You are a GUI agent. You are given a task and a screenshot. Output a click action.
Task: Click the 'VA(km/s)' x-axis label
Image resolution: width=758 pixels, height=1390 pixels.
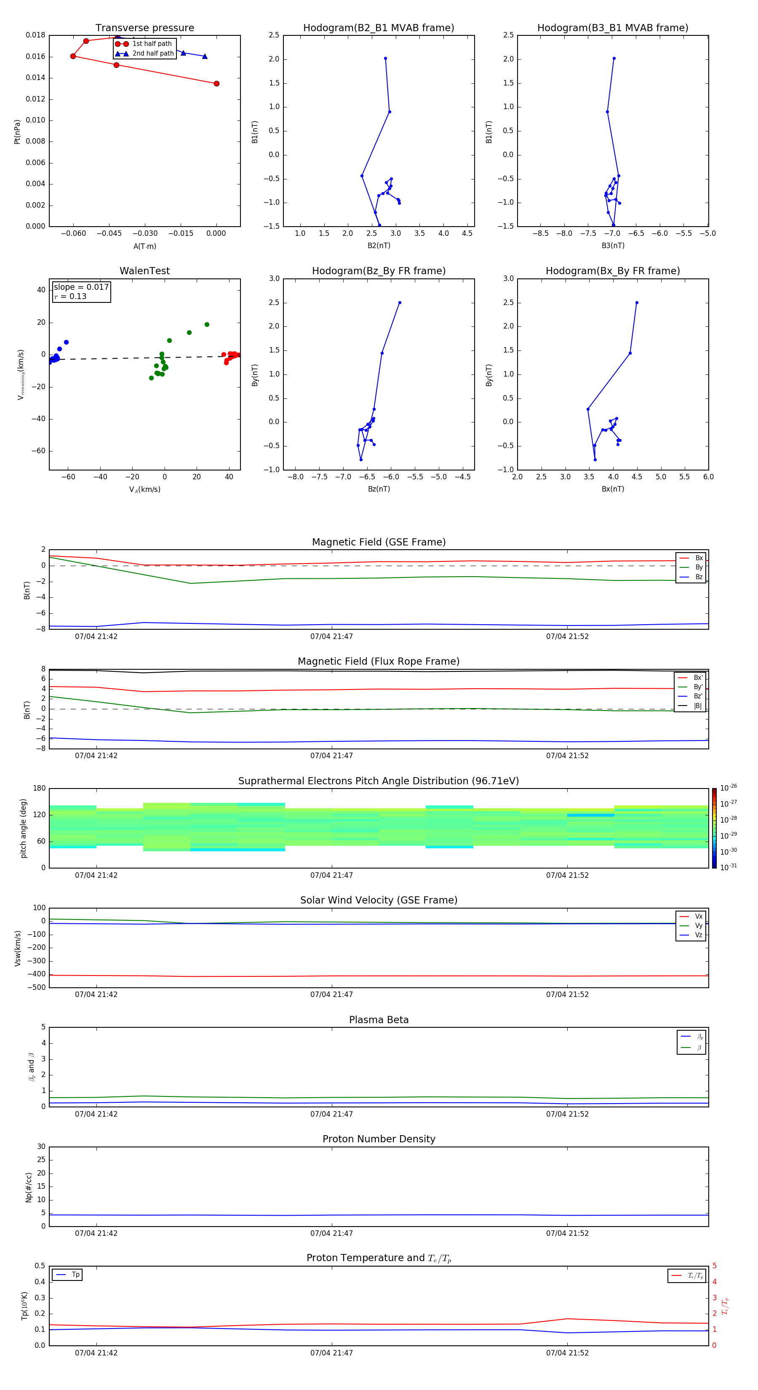pyautogui.click(x=144, y=489)
